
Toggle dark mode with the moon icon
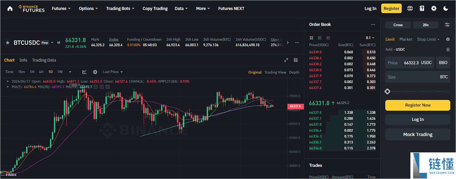(446, 8)
